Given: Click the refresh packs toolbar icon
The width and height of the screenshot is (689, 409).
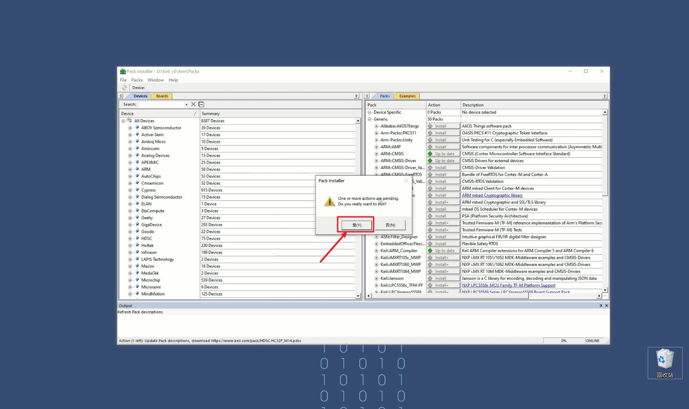Looking at the screenshot, I should pos(124,87).
